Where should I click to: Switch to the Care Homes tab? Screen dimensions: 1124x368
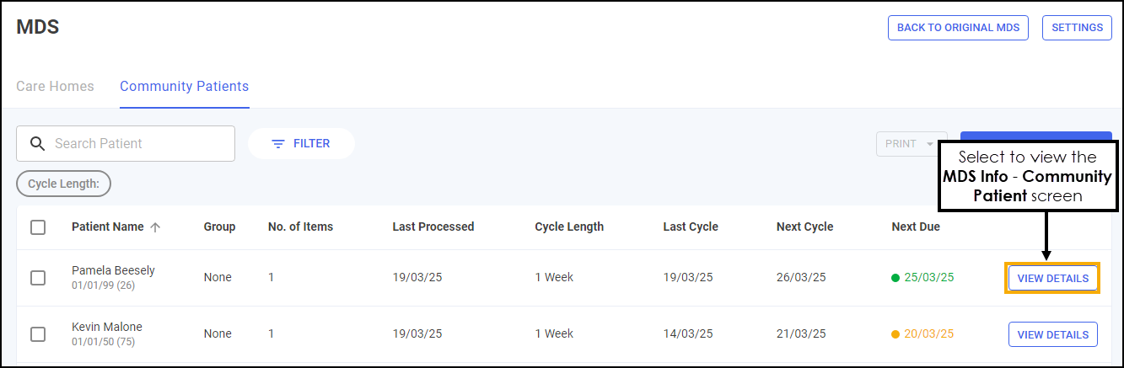(x=55, y=87)
